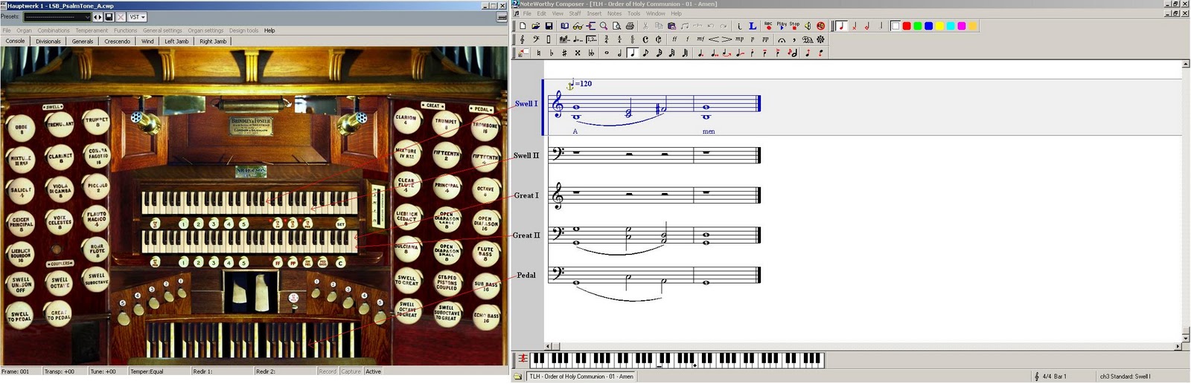Click the crescendo hairpin icon
This screenshot has width=1191, height=384.
(714, 39)
